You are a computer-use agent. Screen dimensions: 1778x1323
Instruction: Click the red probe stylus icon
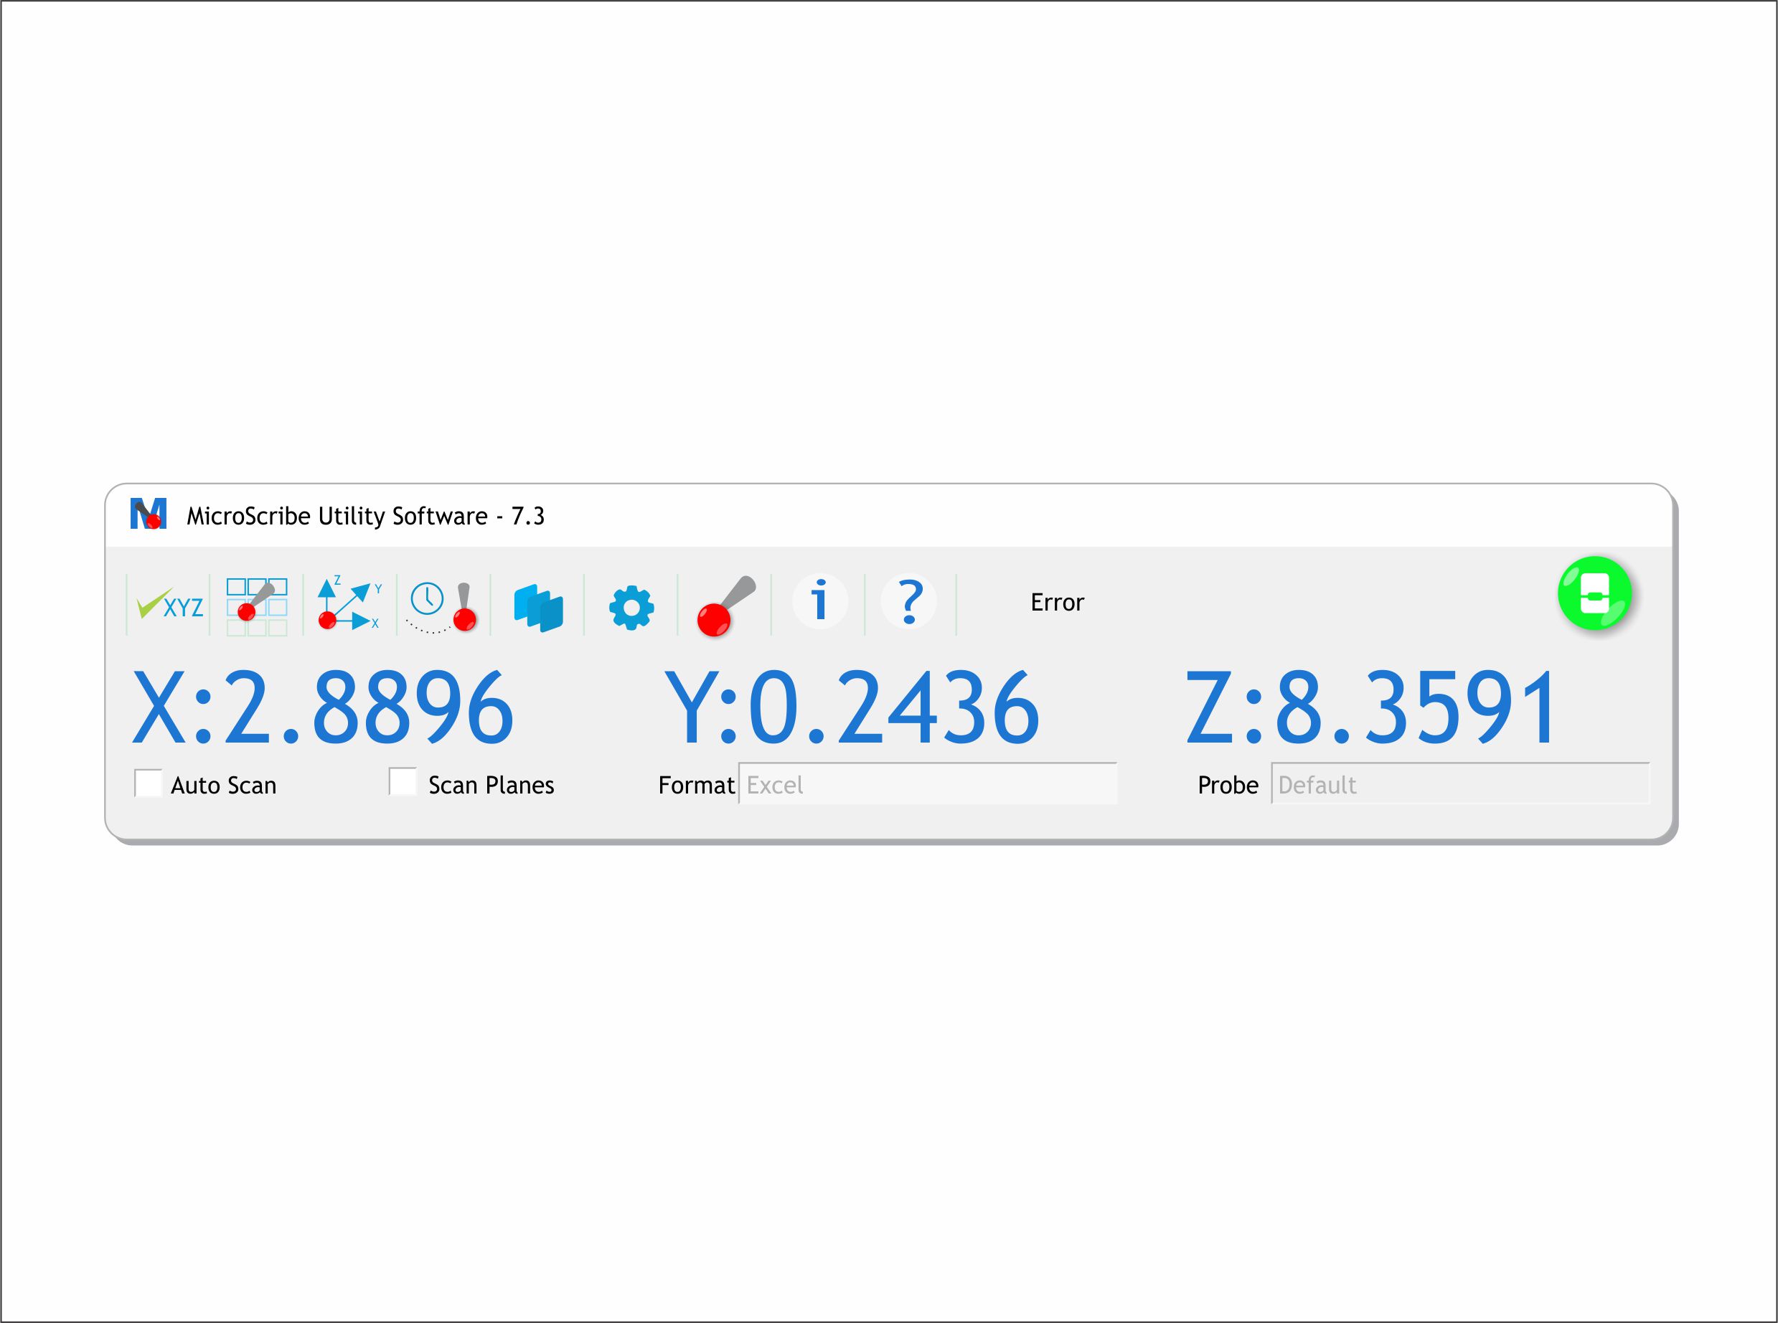[725, 606]
